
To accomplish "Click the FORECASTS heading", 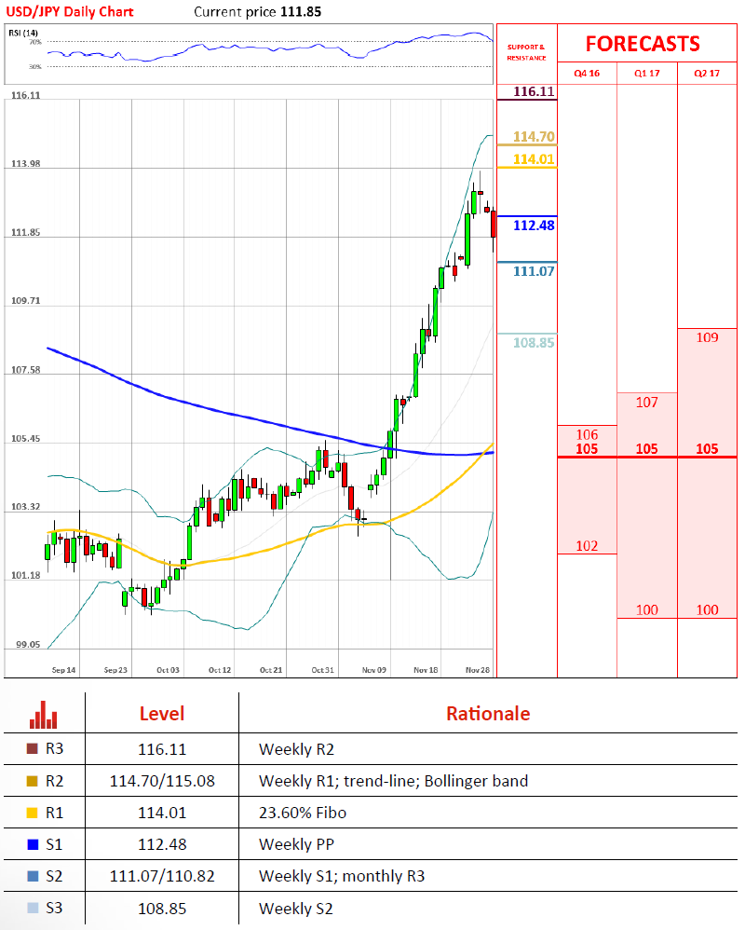I will (x=643, y=44).
